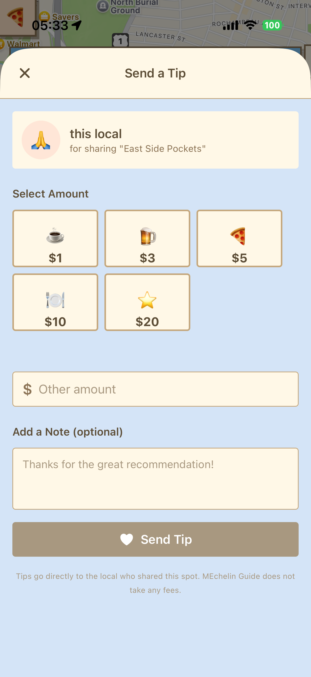
Task: Choose the $3 beer tip option
Action: pos(147,238)
